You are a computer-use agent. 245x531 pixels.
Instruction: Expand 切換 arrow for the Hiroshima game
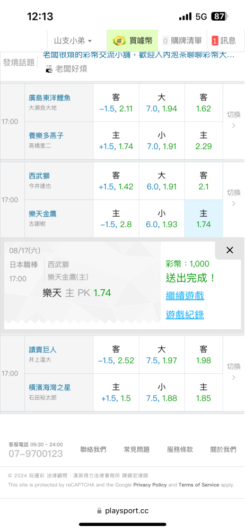pos(233,120)
